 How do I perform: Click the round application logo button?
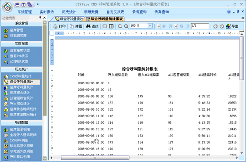click(7, 7)
